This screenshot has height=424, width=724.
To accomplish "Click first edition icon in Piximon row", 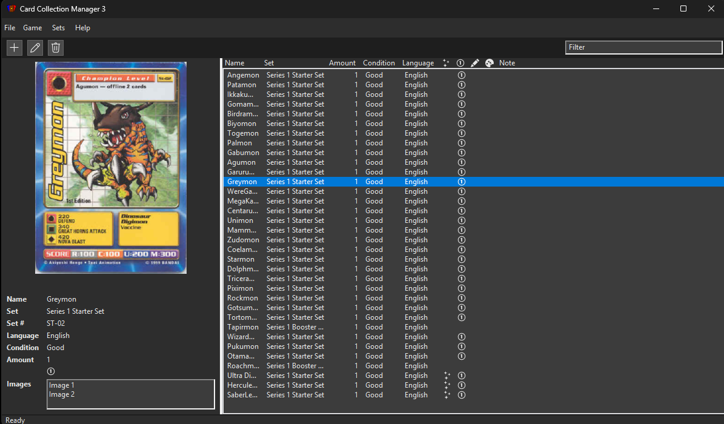I will (461, 288).
